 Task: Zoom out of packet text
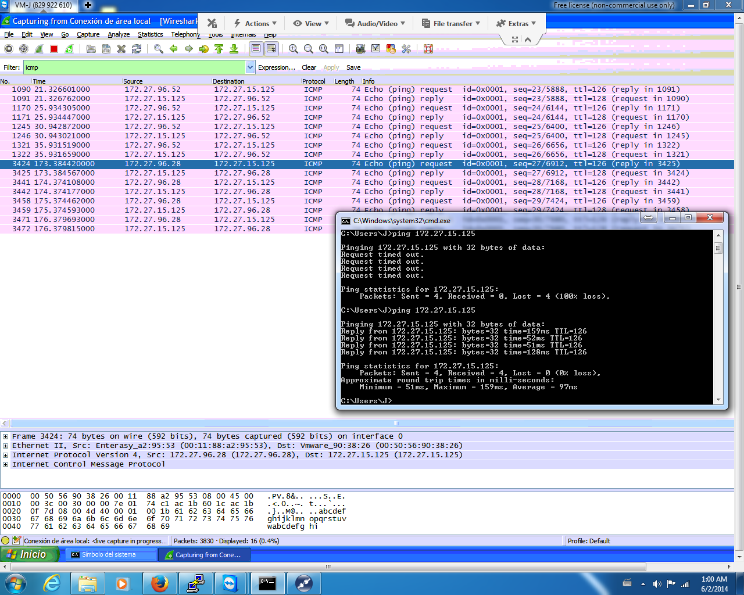coord(309,49)
